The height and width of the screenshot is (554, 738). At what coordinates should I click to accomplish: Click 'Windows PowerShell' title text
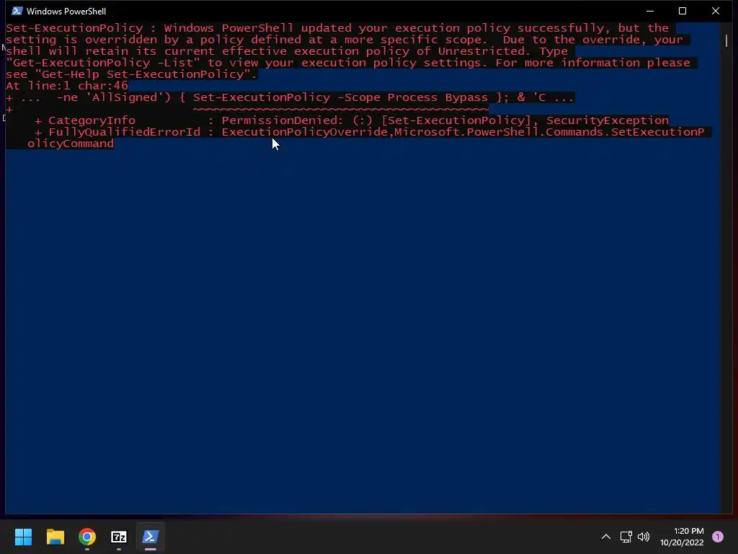pyautogui.click(x=66, y=12)
